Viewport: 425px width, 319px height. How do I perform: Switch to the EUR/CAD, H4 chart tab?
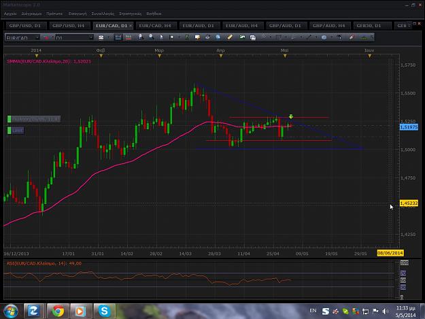155,25
